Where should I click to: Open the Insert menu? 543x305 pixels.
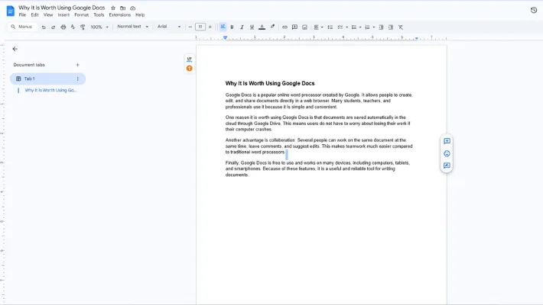click(x=63, y=14)
